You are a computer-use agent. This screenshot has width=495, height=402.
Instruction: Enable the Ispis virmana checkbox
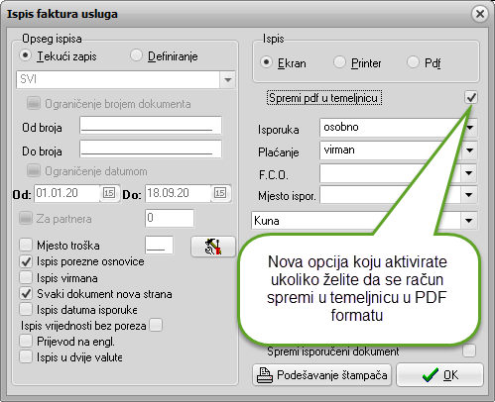tap(26, 278)
